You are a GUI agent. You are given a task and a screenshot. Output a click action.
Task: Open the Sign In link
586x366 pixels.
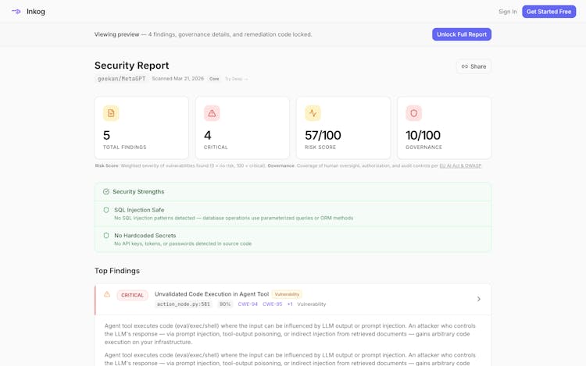pos(508,12)
